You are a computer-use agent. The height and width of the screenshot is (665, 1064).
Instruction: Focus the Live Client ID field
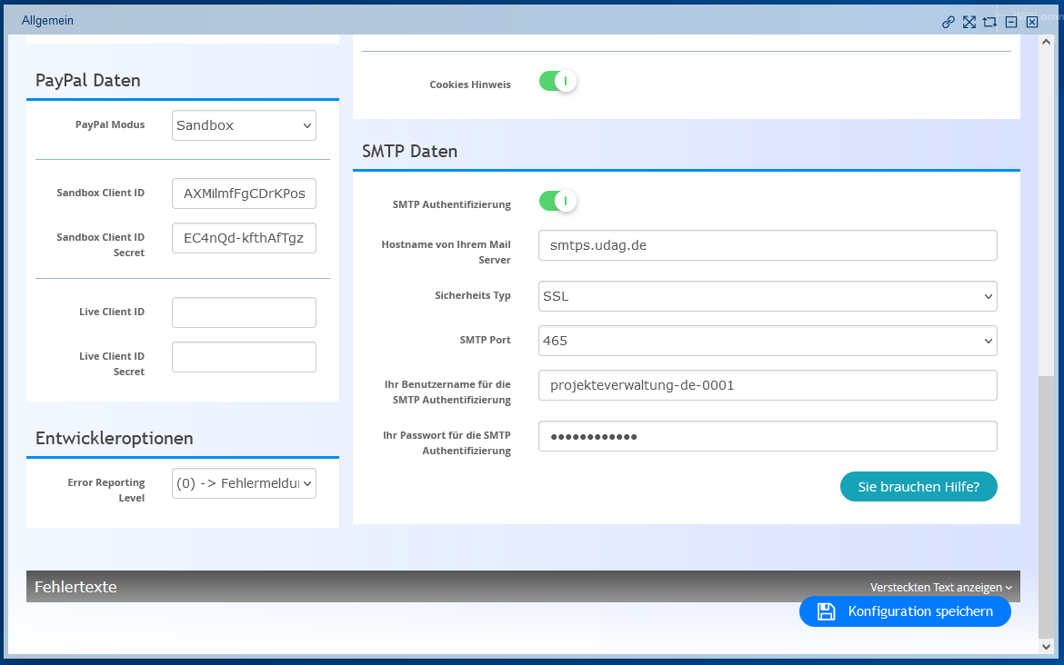click(244, 313)
